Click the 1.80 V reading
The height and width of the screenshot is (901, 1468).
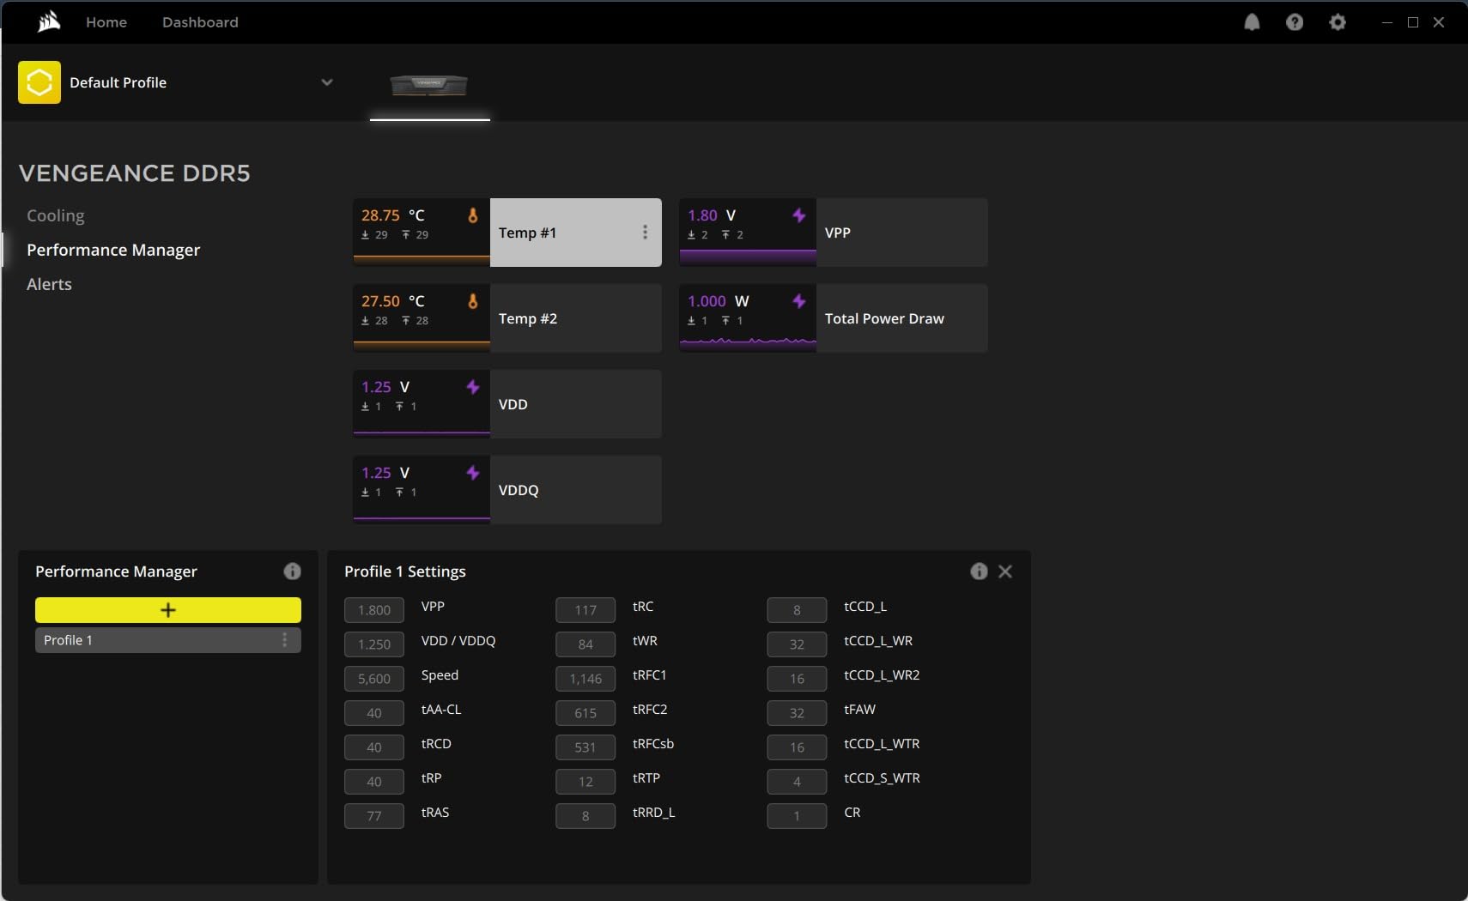coord(712,215)
